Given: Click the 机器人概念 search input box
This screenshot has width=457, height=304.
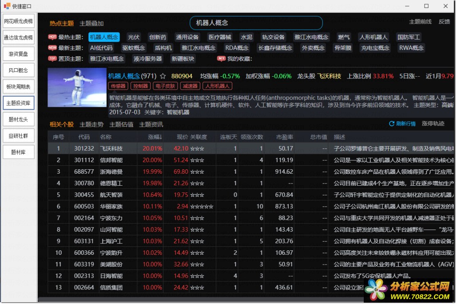Looking at the screenshot, I should click(256, 23).
